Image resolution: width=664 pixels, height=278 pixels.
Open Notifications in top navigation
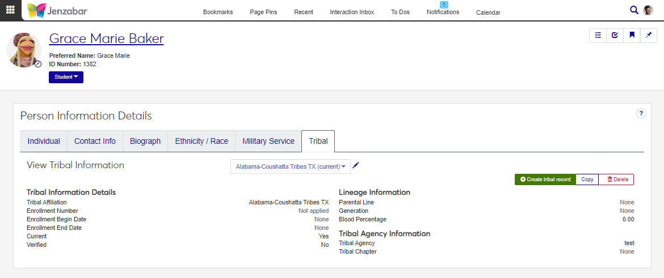click(x=443, y=12)
